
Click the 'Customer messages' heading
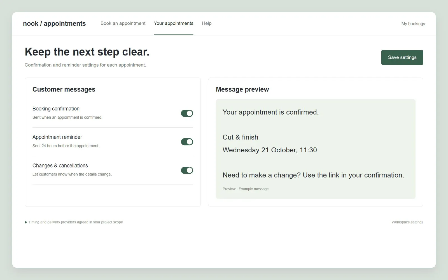pyautogui.click(x=64, y=89)
